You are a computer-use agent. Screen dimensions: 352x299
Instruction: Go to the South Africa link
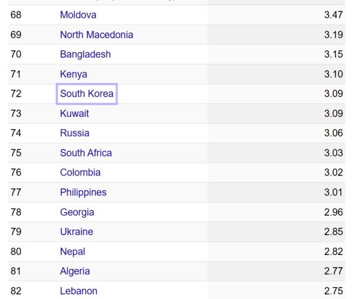click(86, 153)
